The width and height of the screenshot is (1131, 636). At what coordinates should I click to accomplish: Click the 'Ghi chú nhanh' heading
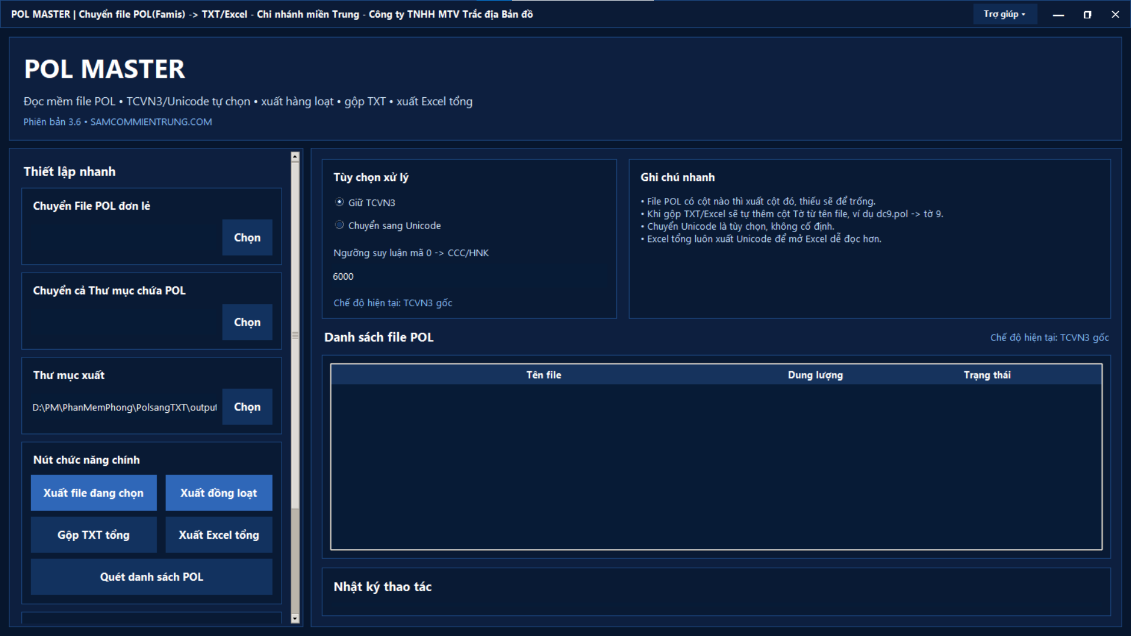677,177
